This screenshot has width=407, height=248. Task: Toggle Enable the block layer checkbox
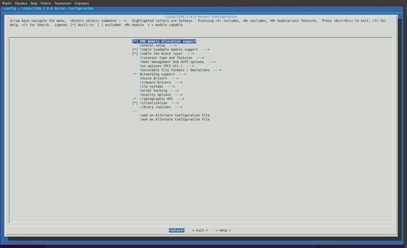[x=135, y=54]
